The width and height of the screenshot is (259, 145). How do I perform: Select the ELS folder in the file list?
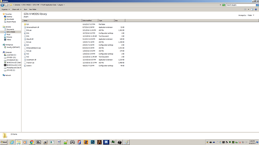pyautogui.click(x=27, y=24)
